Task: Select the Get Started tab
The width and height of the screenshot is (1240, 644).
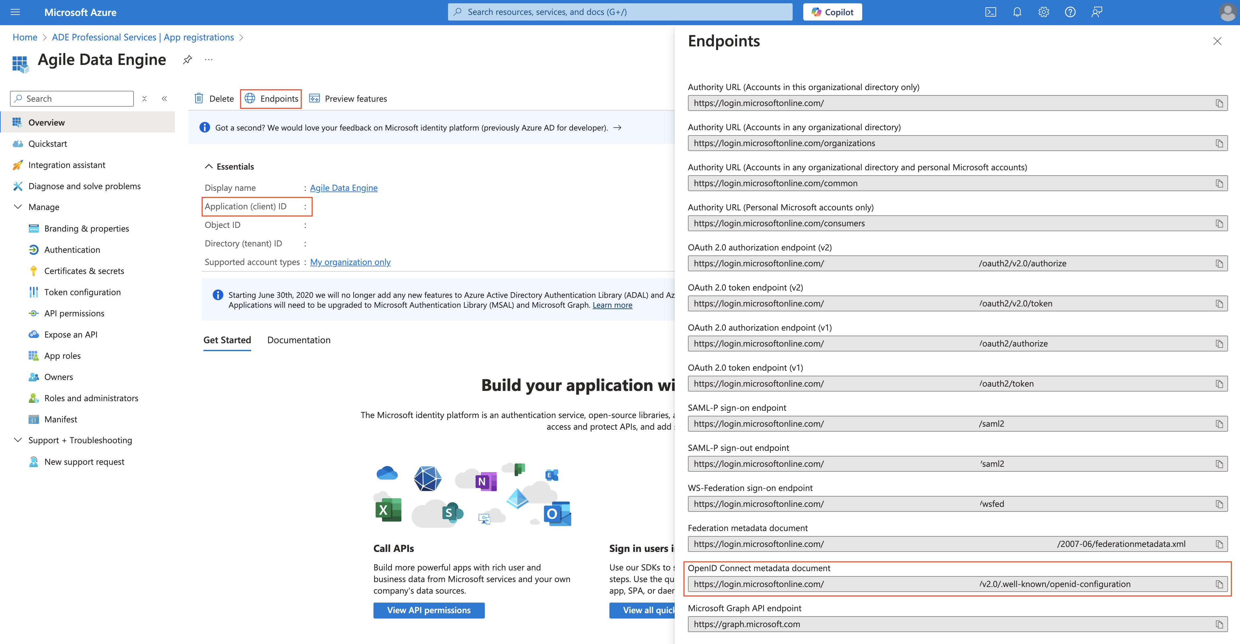Action: coord(227,340)
